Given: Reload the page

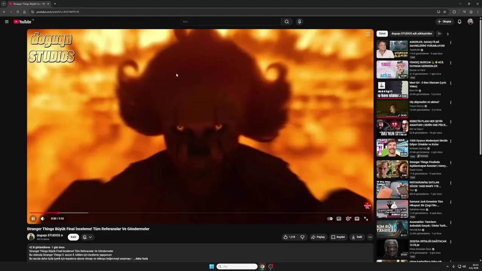Looking at the screenshot, I should (x=17, y=12).
